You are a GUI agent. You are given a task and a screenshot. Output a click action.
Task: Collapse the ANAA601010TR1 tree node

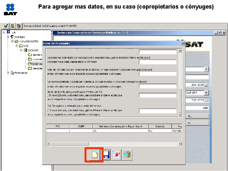pyautogui.click(x=12, y=41)
